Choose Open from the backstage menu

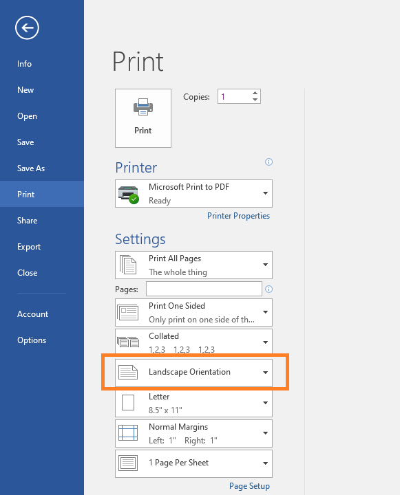click(x=27, y=116)
